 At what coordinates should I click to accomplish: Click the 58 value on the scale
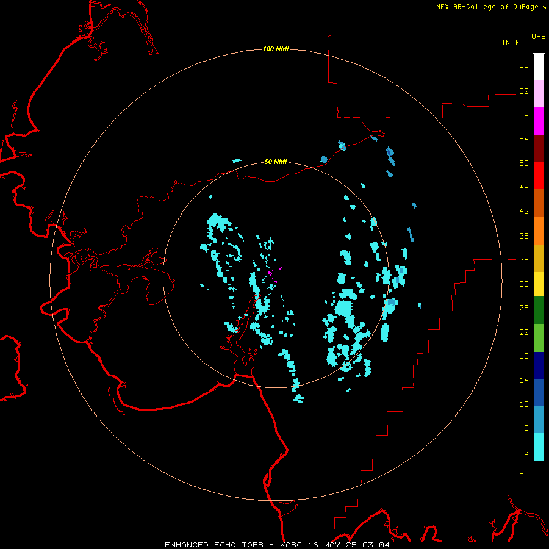[524, 115]
